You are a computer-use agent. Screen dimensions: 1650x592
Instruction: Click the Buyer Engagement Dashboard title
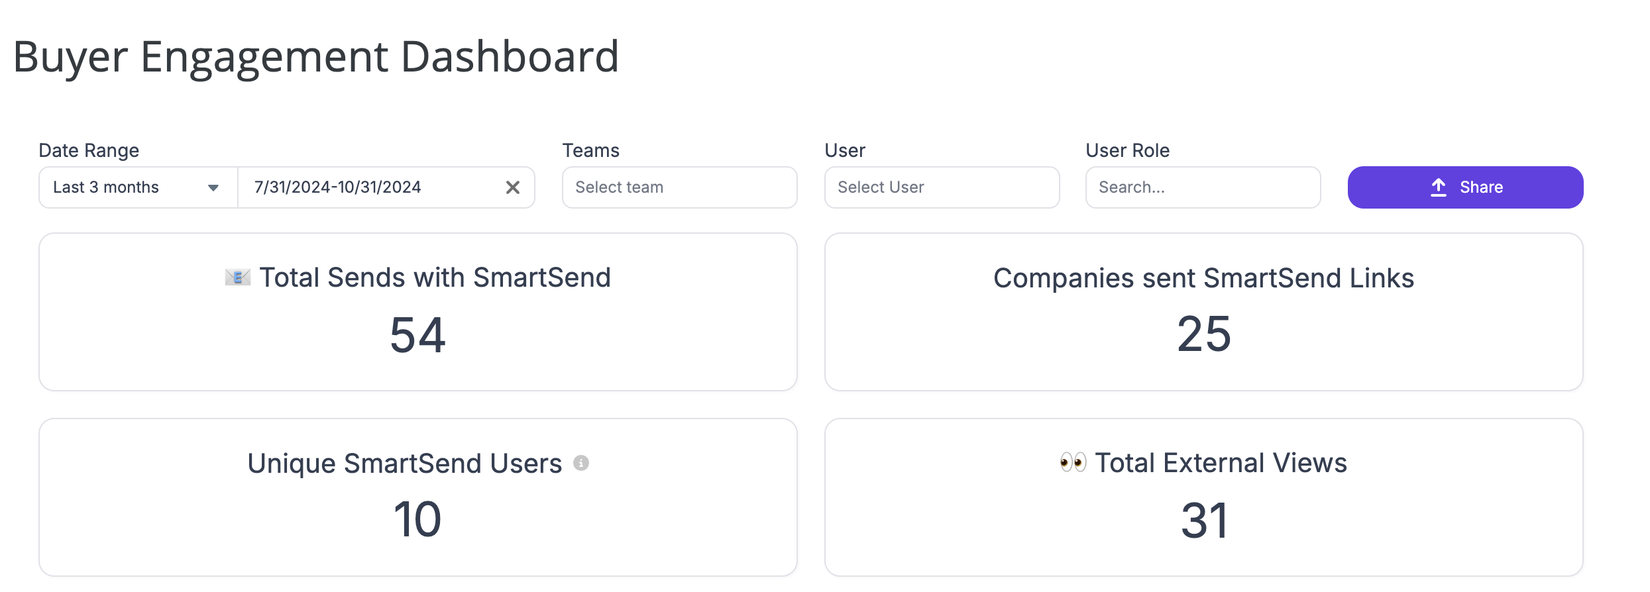point(316,57)
